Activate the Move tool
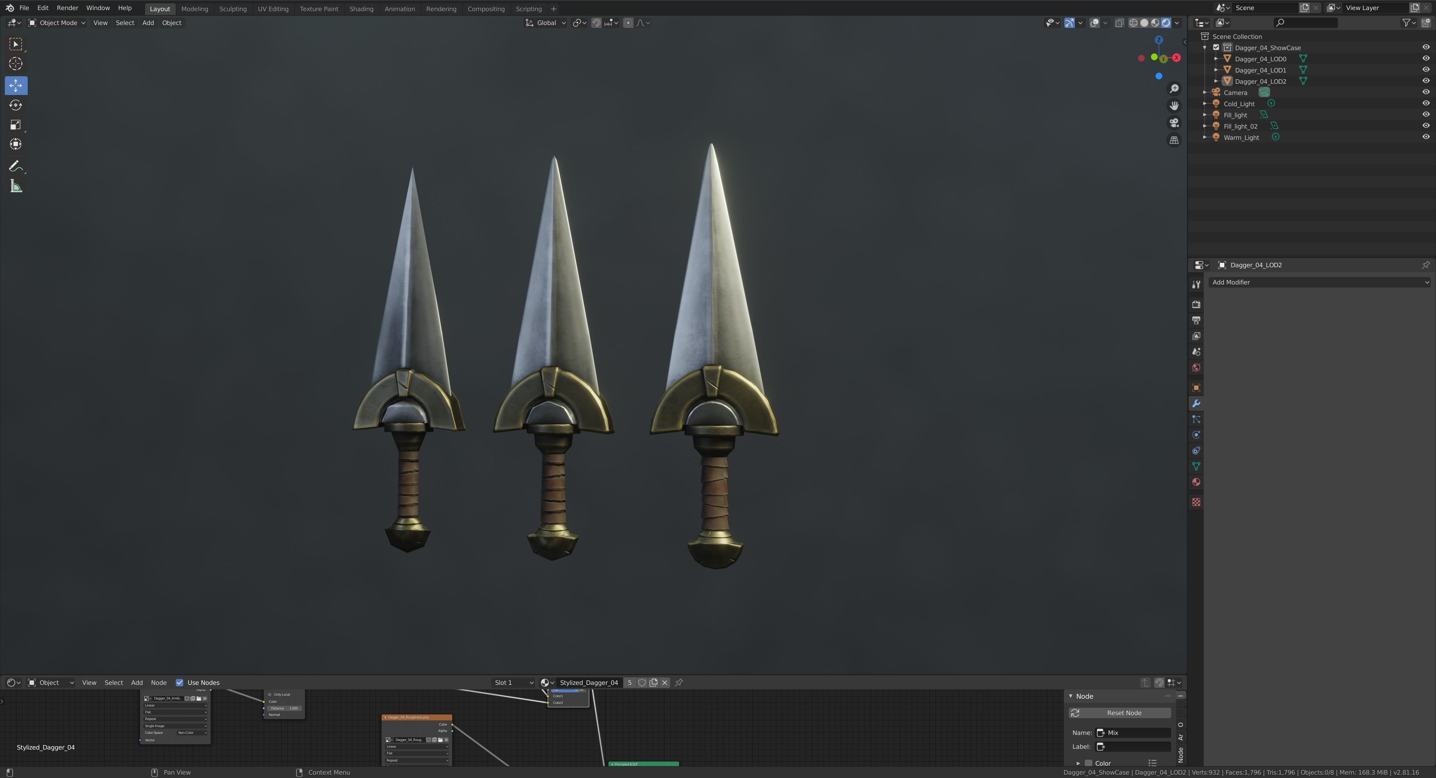Image resolution: width=1436 pixels, height=778 pixels. click(x=16, y=85)
